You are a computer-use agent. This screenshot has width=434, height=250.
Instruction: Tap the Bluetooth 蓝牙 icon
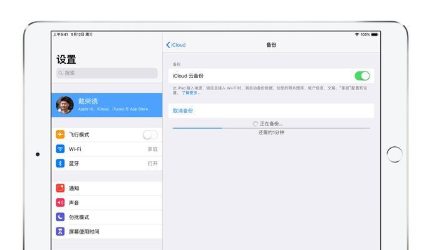pos(60,163)
